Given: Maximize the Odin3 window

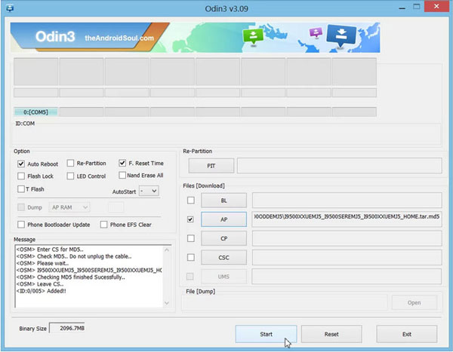Looking at the screenshot, I should coord(417,7).
